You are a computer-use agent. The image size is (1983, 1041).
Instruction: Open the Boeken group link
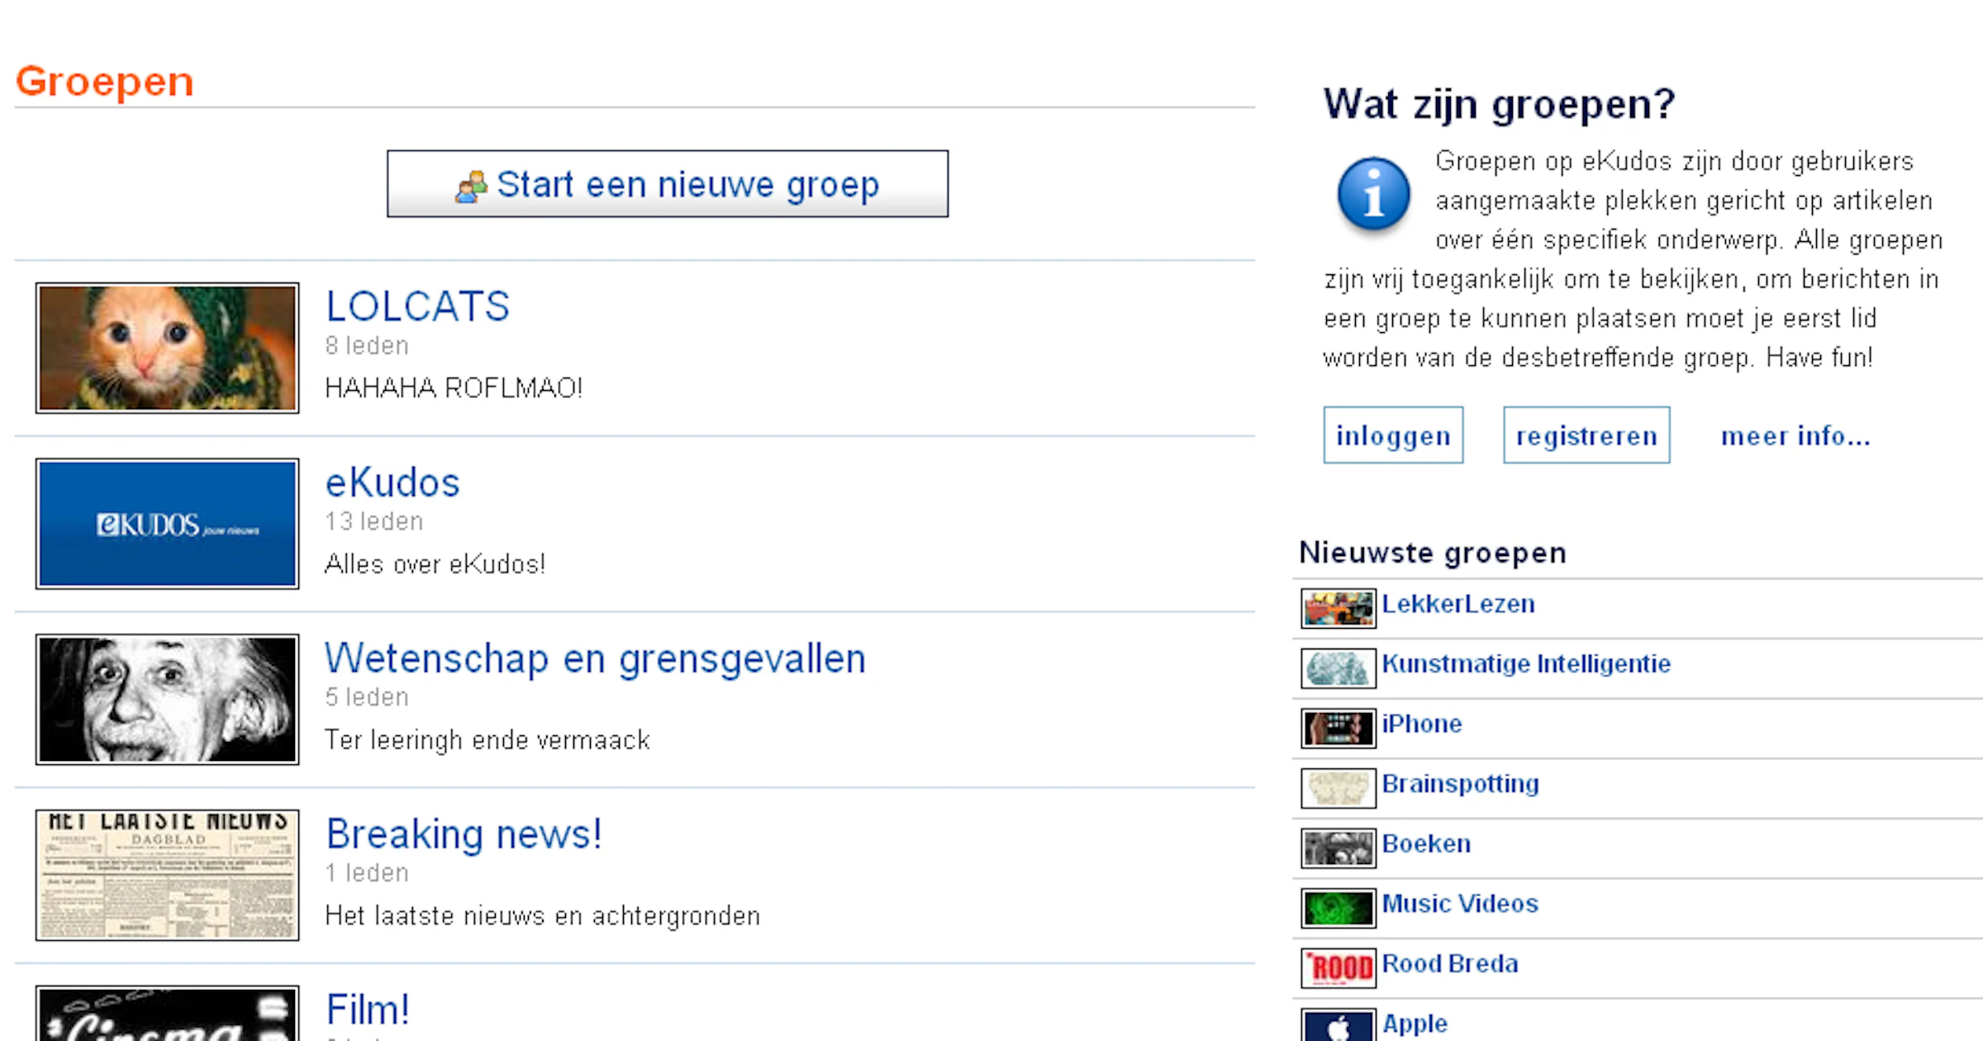pos(1426,844)
